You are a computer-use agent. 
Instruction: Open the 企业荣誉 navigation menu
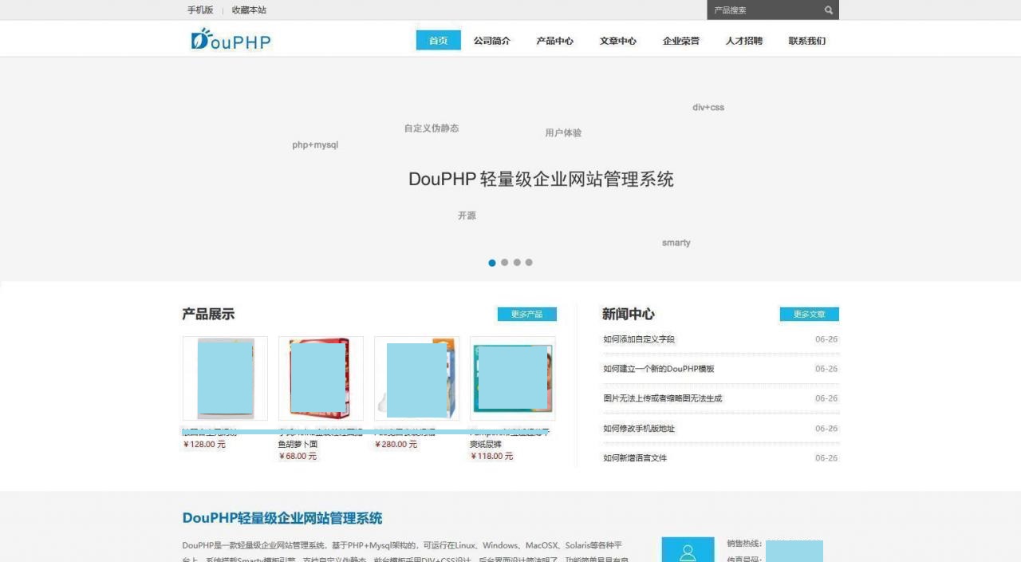[x=681, y=40]
